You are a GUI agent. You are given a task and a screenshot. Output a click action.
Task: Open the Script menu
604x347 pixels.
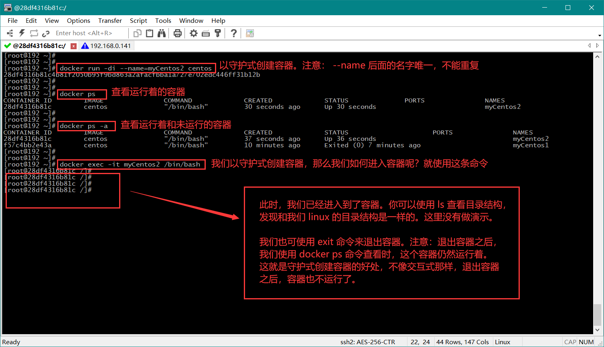[x=138, y=20]
